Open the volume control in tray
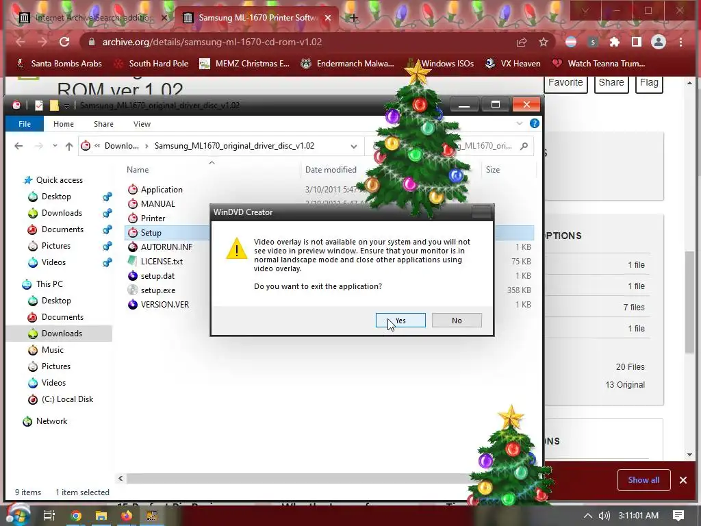701x526 pixels. point(604,516)
